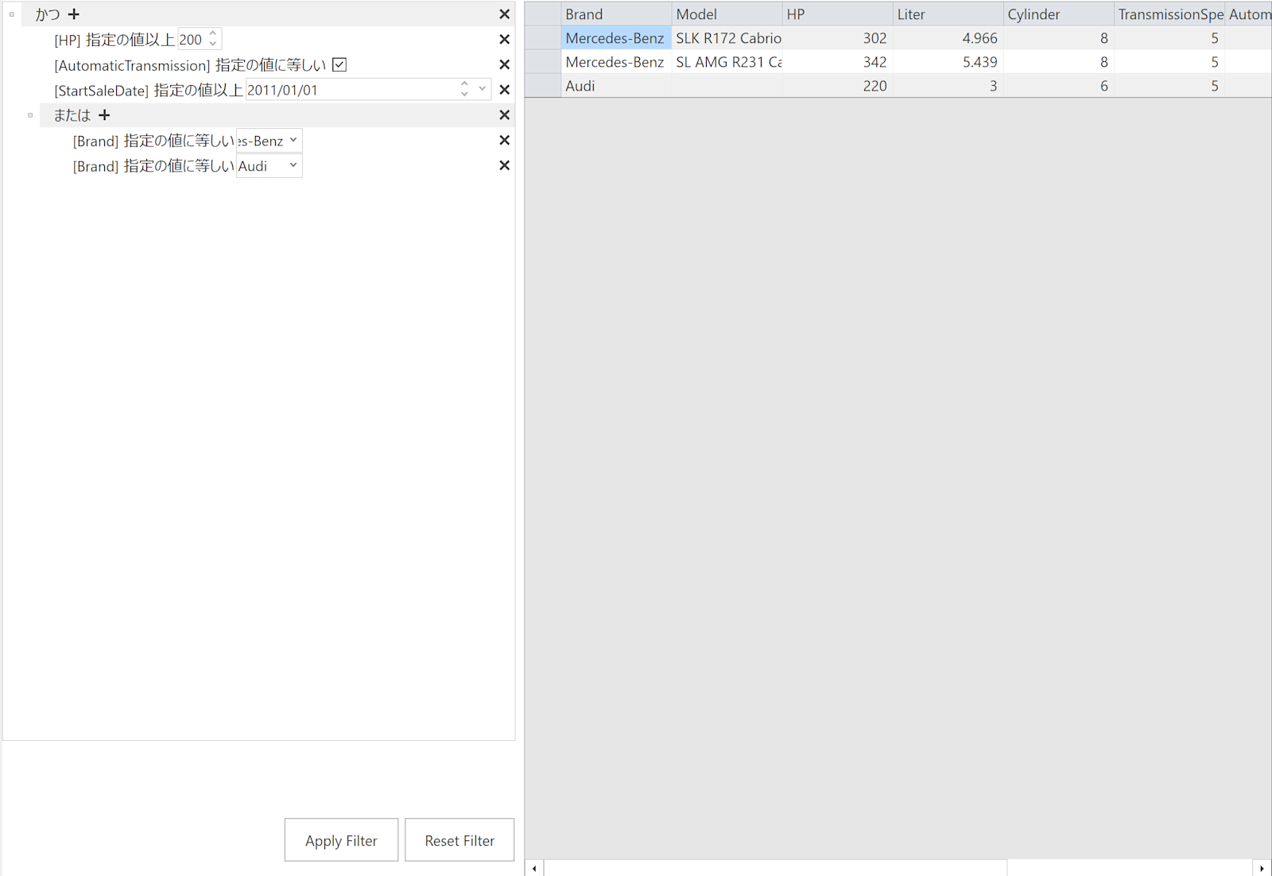
Task: Add a condition to the かつ group
Action: [x=74, y=14]
